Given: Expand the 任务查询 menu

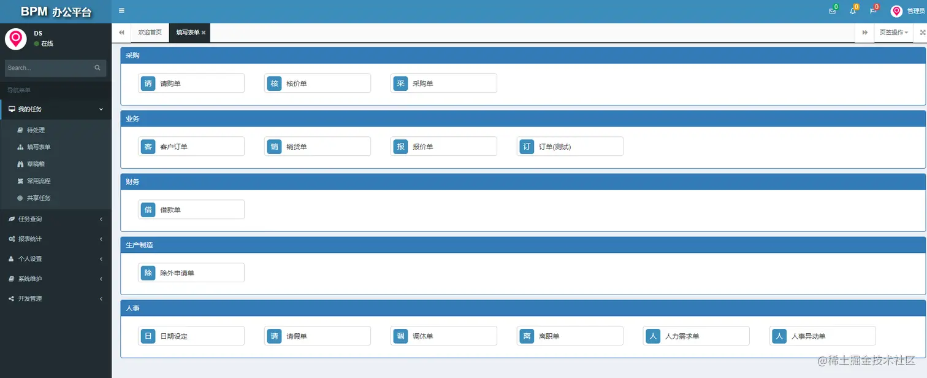Looking at the screenshot, I should pos(56,219).
